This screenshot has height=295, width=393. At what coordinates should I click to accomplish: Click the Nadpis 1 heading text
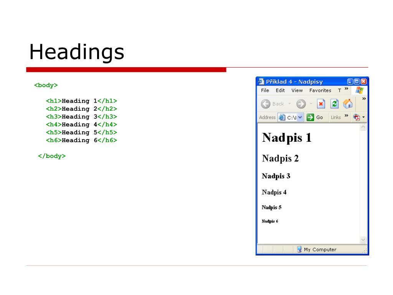287,138
